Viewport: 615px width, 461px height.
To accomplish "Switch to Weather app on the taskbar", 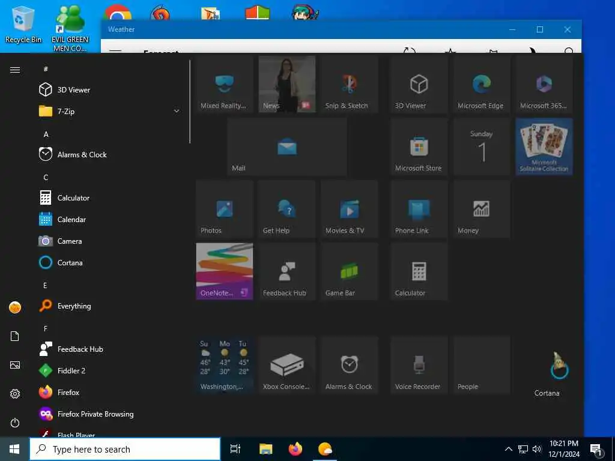I will tap(325, 449).
